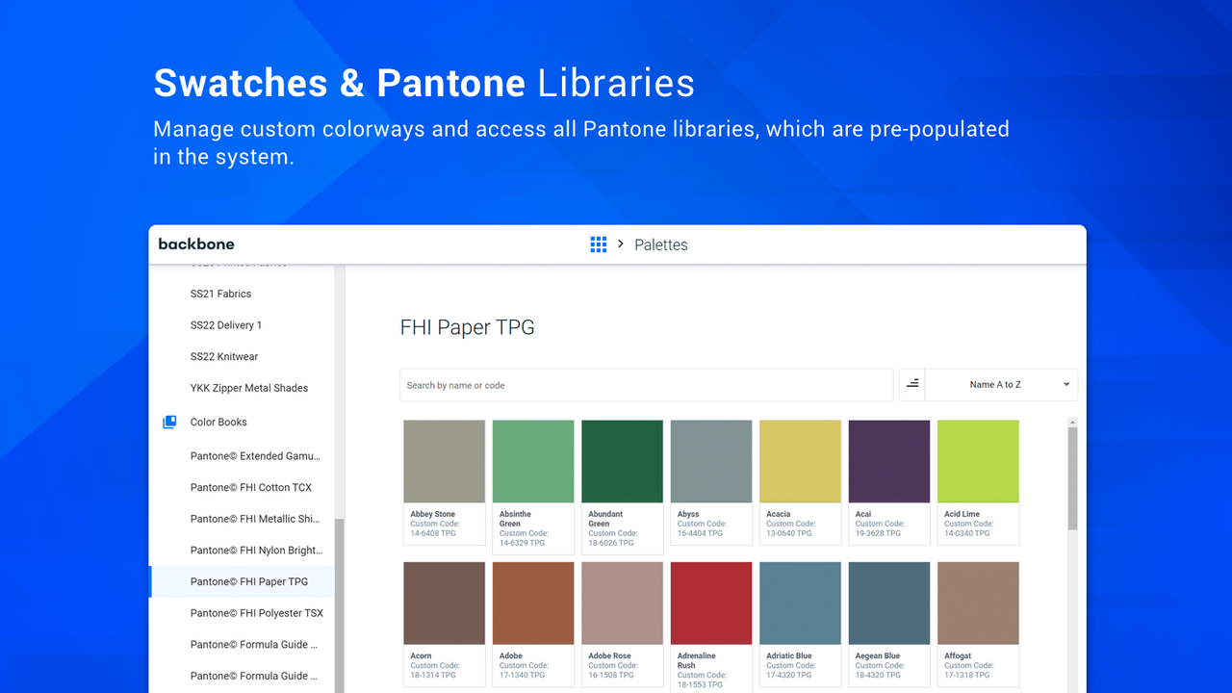
Task: Click the search by name or code field
Action: click(x=646, y=384)
